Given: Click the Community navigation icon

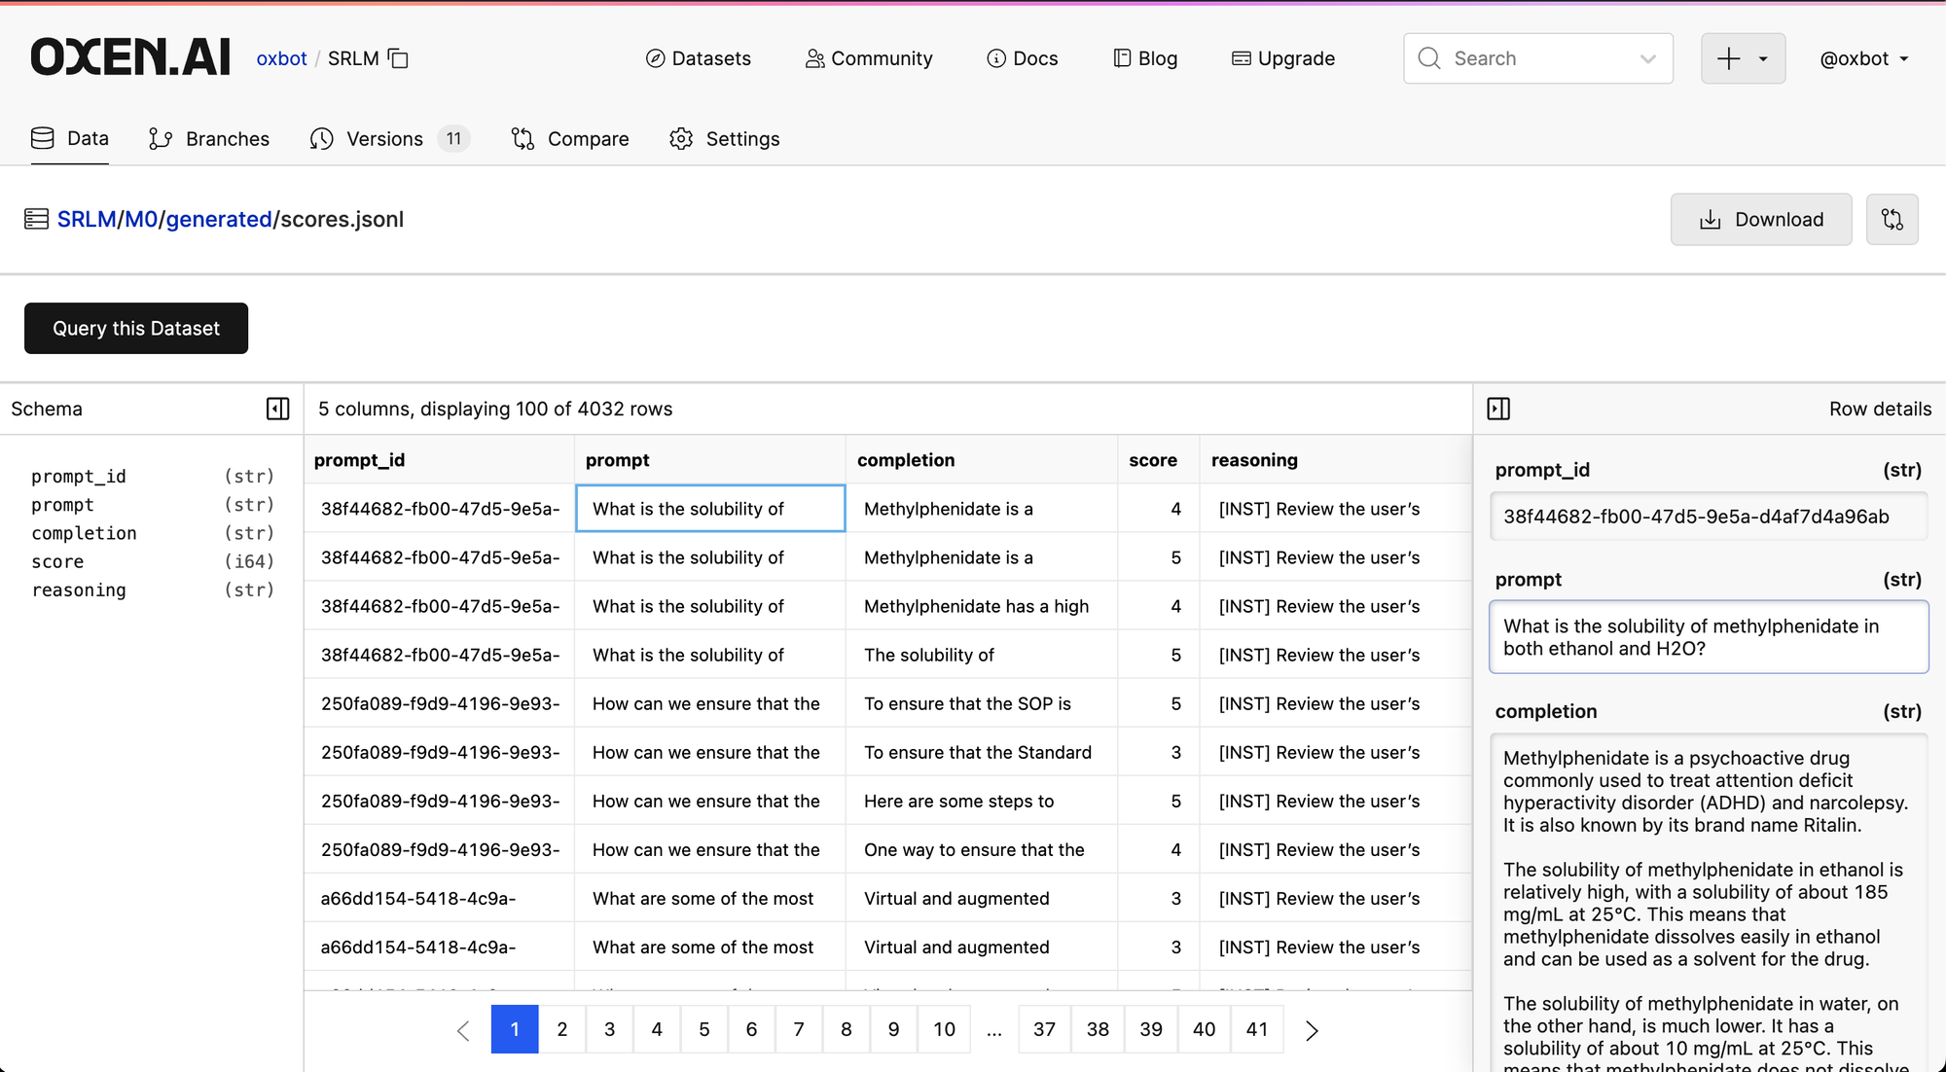Looking at the screenshot, I should click(814, 58).
